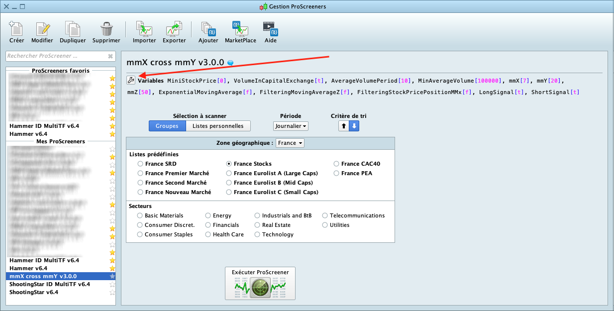Select France Eurolist B (Mid Caps)
The width and height of the screenshot is (614, 311).
pos(229,183)
